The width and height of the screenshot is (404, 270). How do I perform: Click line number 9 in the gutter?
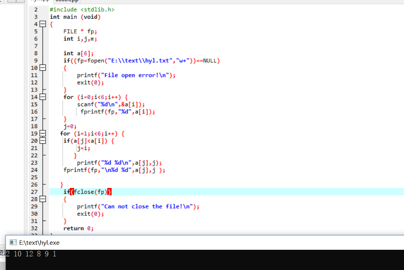36,60
